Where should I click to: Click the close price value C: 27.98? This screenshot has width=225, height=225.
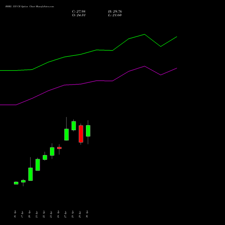click(79, 12)
